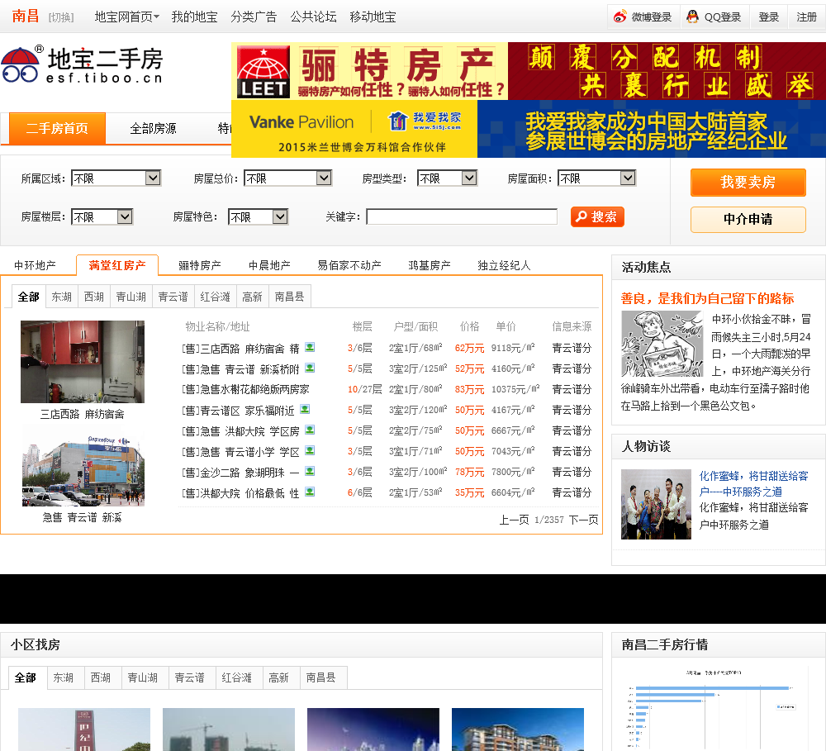Open article 化作蜜蜂，将甘甜送给客户

pyautogui.click(x=753, y=484)
